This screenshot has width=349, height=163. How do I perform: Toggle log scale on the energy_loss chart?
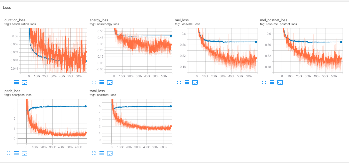click(x=102, y=82)
